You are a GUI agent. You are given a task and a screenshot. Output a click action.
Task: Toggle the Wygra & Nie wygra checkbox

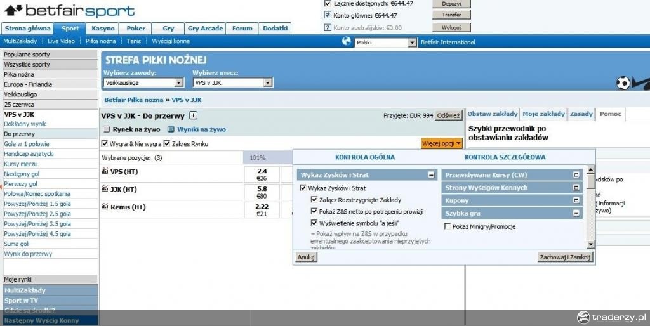pyautogui.click(x=105, y=144)
